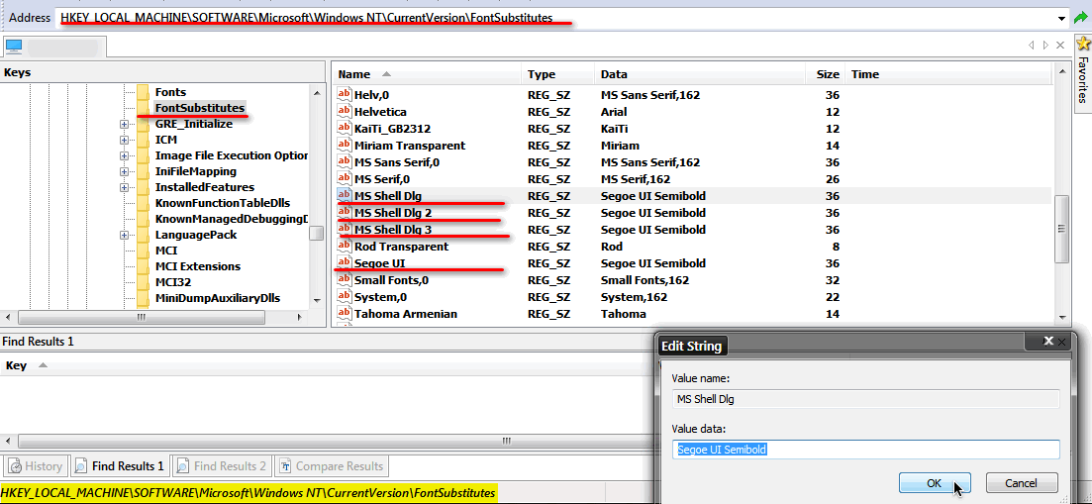The height and width of the screenshot is (504, 1092).
Task: Close the current registry tab
Action: tap(1060, 46)
